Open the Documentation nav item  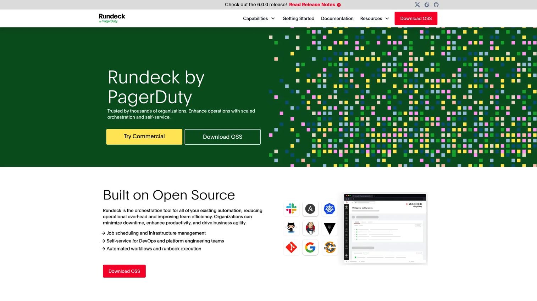337,18
